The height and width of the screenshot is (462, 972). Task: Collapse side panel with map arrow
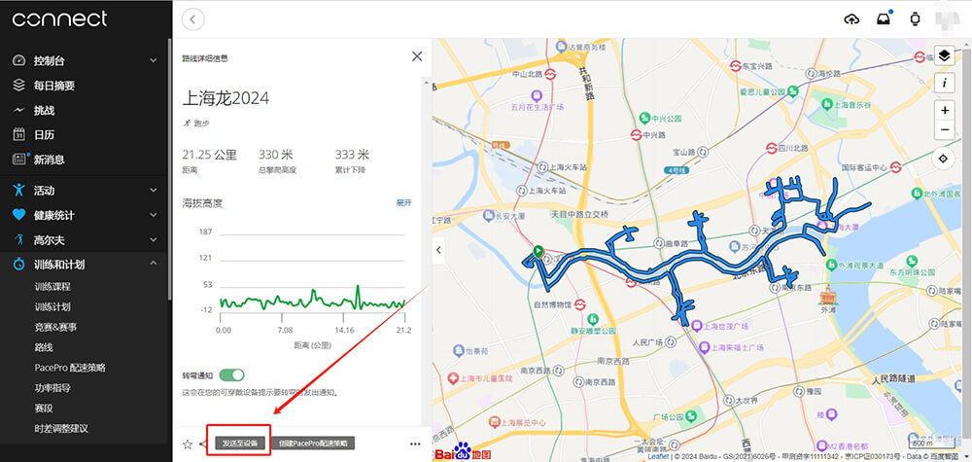[x=438, y=250]
